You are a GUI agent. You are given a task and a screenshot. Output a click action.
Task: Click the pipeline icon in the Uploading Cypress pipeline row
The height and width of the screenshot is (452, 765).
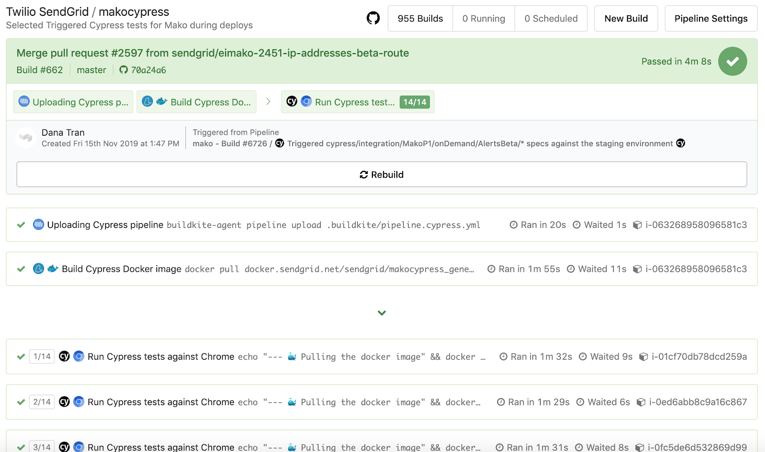(x=38, y=225)
